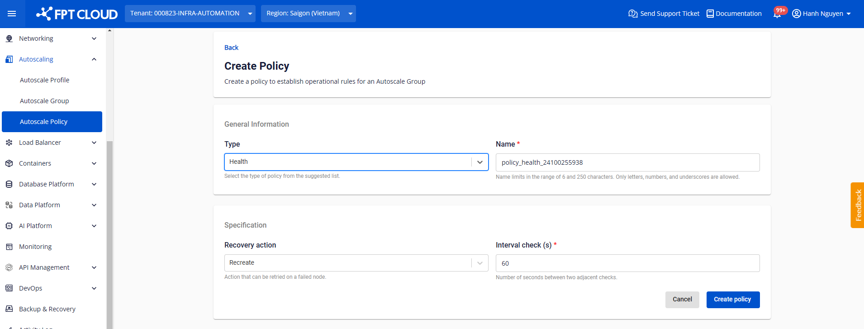This screenshot has height=329, width=864.
Task: Select Autoscale Group in sidebar
Action: click(x=44, y=101)
